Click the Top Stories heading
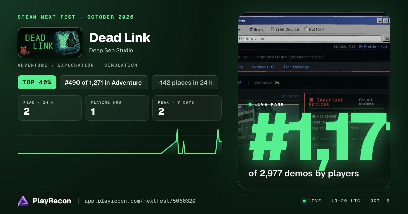The image size is (408, 214). point(289,96)
